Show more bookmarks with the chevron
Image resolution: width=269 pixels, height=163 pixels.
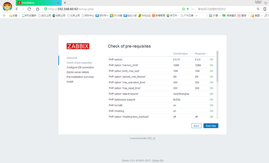pos(197,15)
